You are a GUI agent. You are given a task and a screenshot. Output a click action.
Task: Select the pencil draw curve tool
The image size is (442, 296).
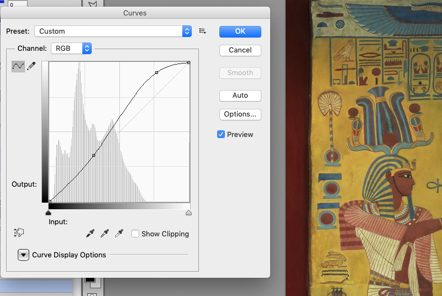tap(31, 66)
